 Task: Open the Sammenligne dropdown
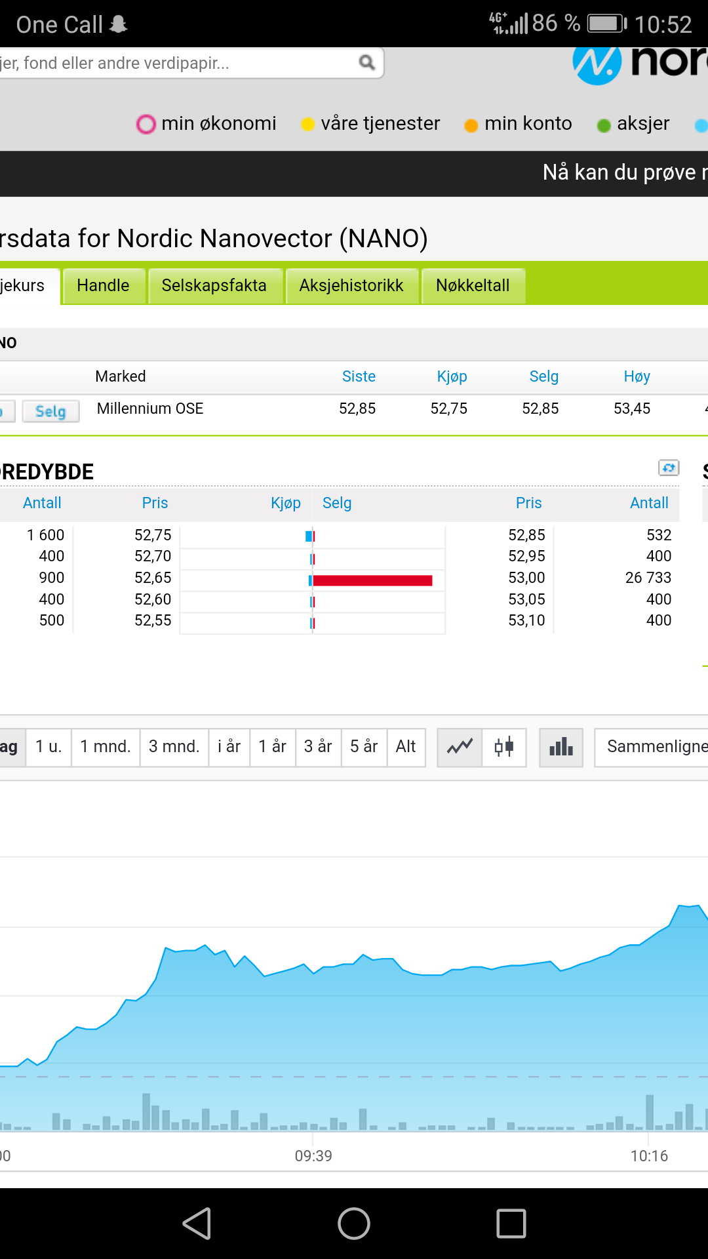[x=651, y=747]
